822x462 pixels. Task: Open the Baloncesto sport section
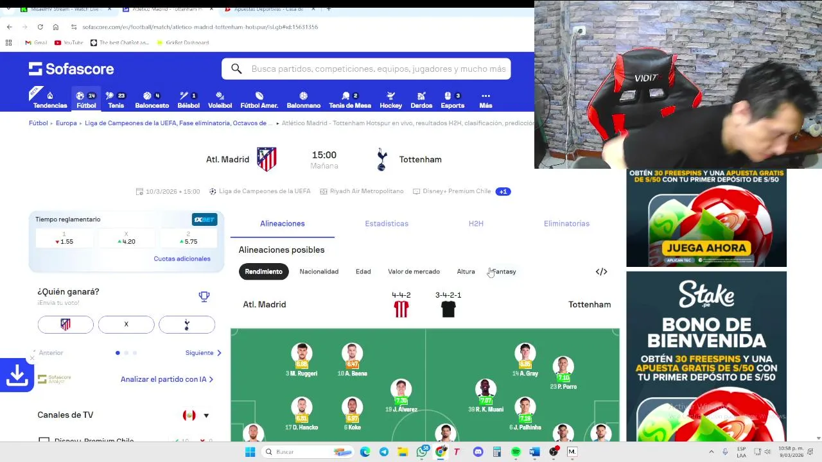152,100
